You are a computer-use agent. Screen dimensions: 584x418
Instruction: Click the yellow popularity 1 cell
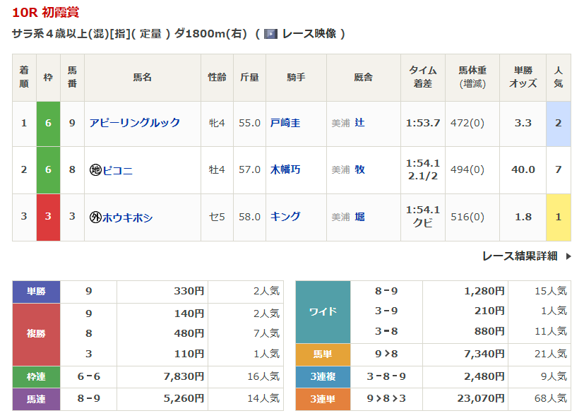click(558, 217)
